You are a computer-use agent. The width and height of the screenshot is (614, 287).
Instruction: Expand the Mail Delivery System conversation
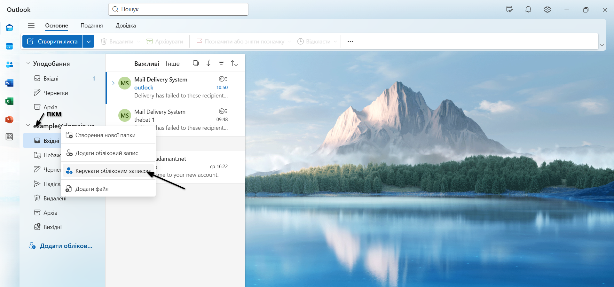coord(113,83)
